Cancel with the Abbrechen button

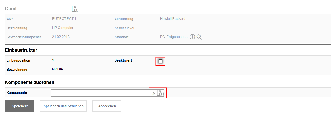click(x=107, y=106)
